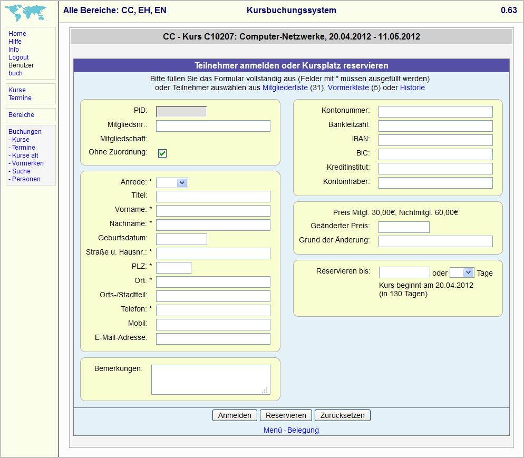
Task: Open the Historie link
Action: [412, 87]
